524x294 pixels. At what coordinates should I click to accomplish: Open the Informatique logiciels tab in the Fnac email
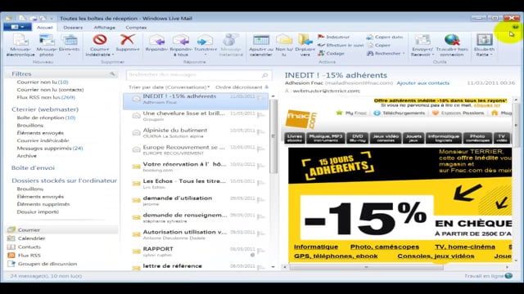click(x=444, y=138)
